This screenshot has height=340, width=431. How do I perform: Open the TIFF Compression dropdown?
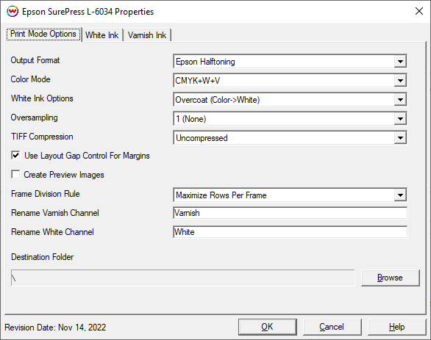(x=400, y=138)
